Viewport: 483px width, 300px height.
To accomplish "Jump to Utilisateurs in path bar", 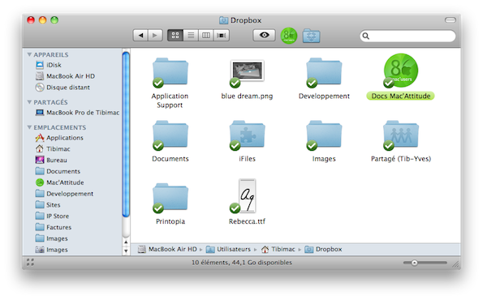I will tap(228, 249).
